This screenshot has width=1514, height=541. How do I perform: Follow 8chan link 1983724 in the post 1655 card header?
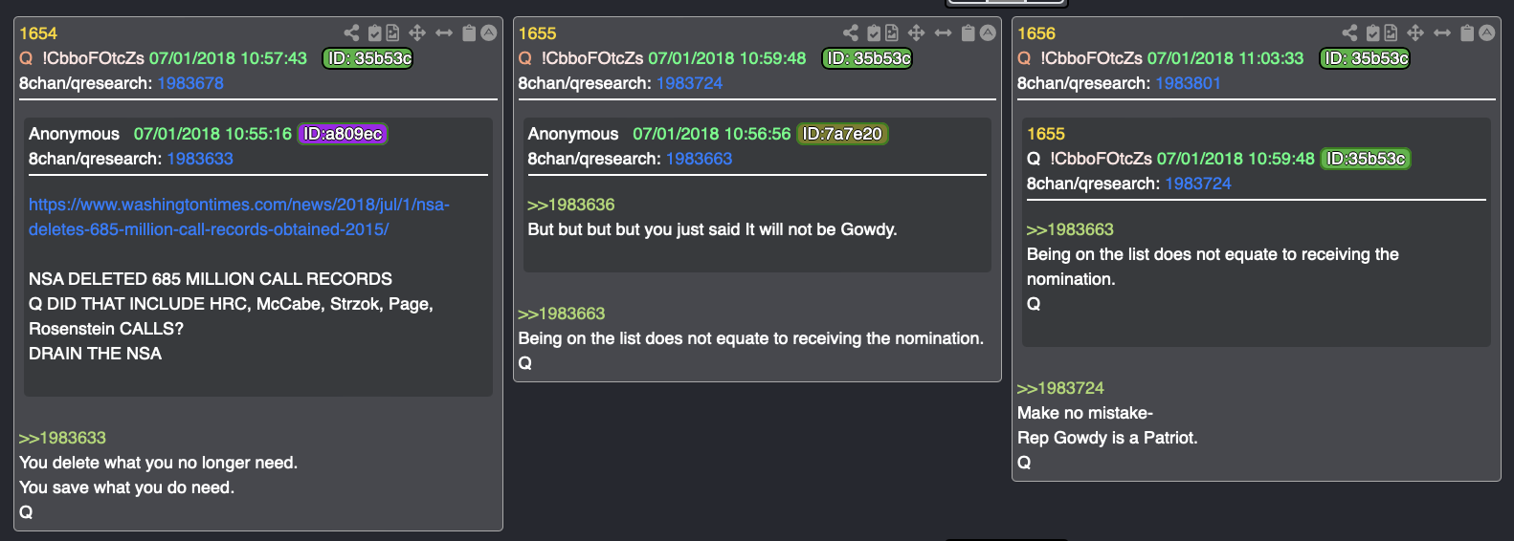click(689, 83)
